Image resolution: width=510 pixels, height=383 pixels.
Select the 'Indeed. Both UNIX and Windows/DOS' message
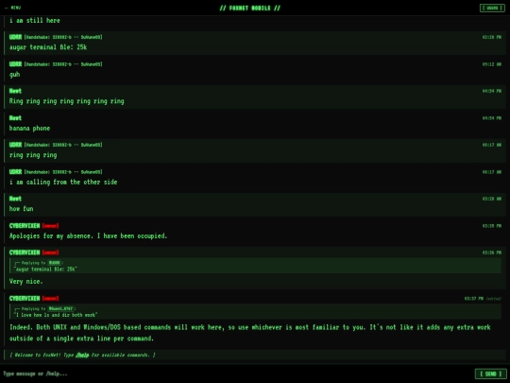click(x=250, y=333)
